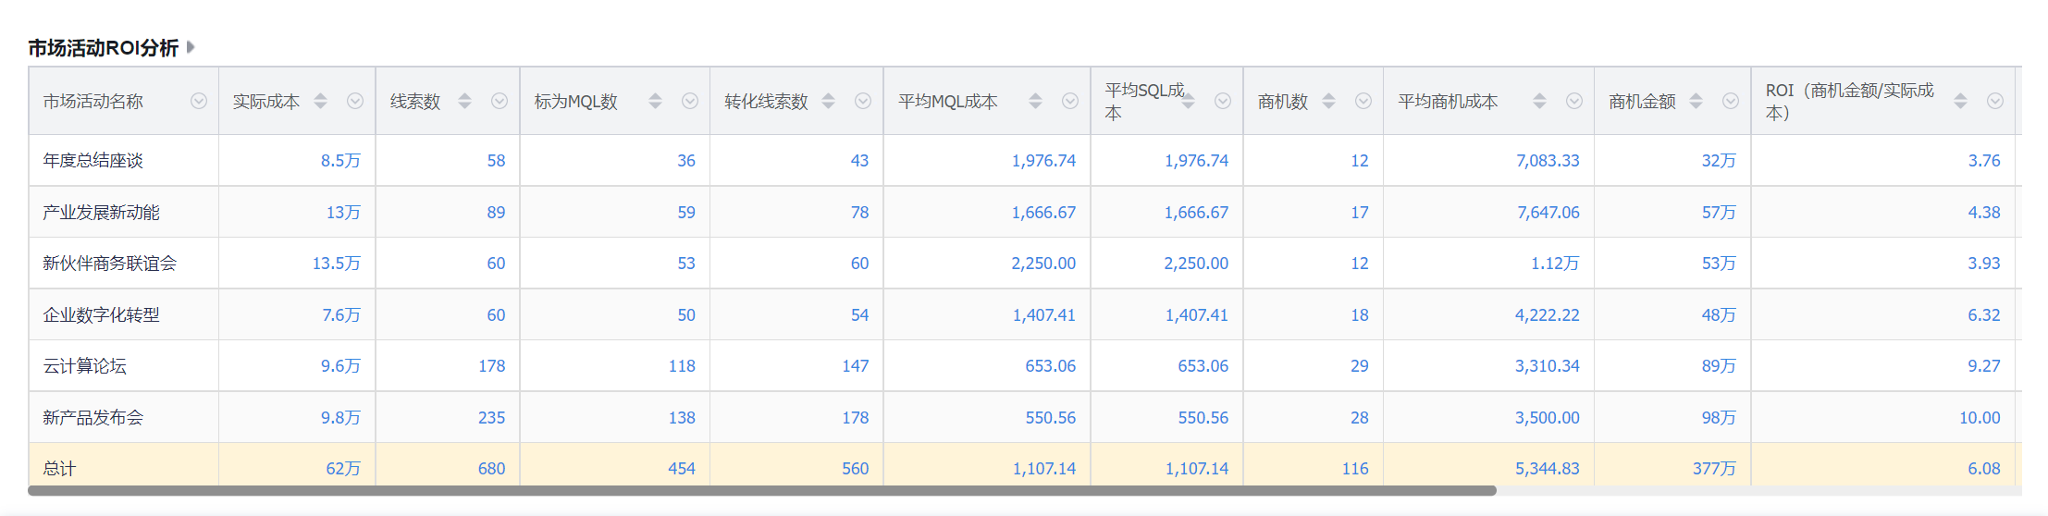
Task: Select the 产业发展新动能 activity name
Action: [x=101, y=213]
